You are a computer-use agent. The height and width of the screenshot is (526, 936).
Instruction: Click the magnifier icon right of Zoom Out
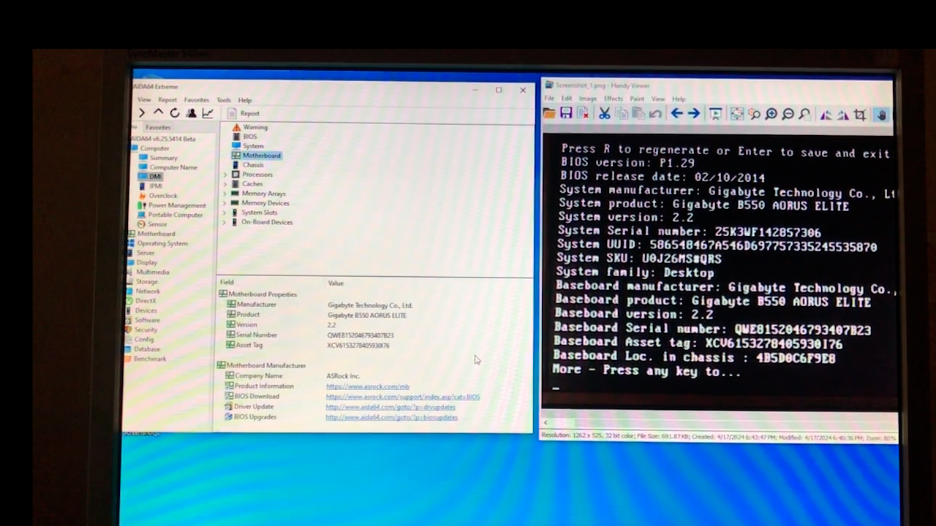[x=804, y=114]
